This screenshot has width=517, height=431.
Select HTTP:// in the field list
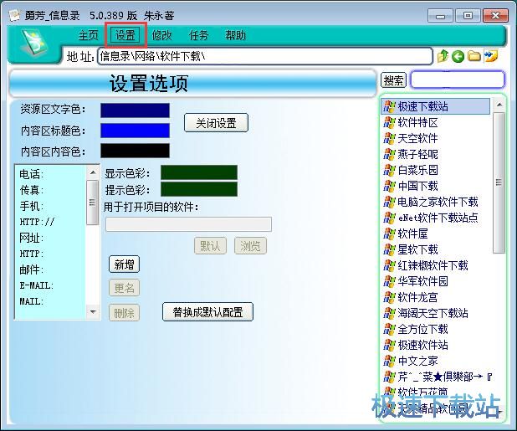pos(37,222)
